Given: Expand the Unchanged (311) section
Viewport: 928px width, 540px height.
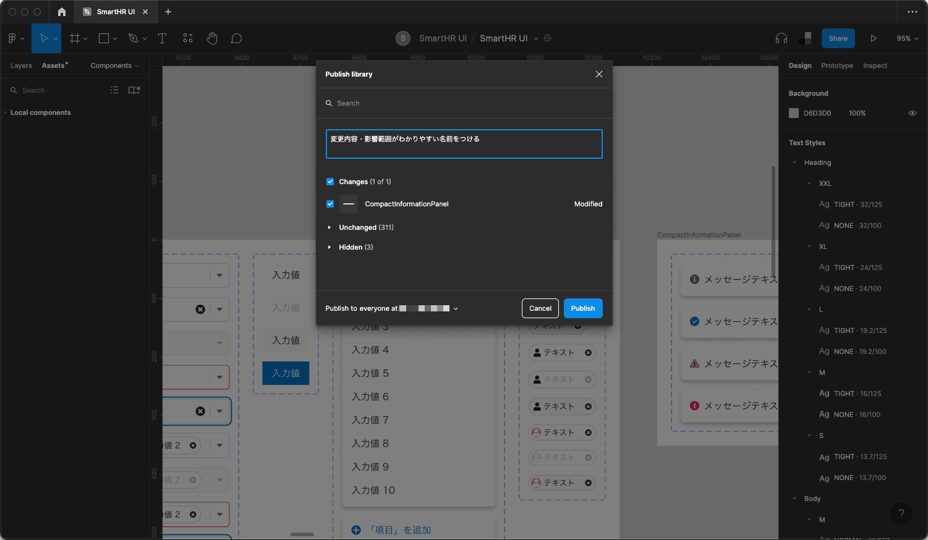Looking at the screenshot, I should [330, 227].
